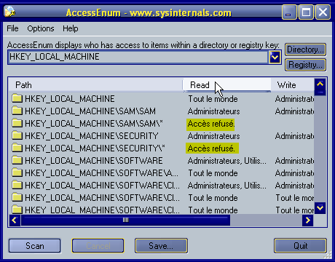Viewport: 335px width, 262px height.
Task: Click folder icon of SAM\SAM\* row
Action: (x=17, y=123)
